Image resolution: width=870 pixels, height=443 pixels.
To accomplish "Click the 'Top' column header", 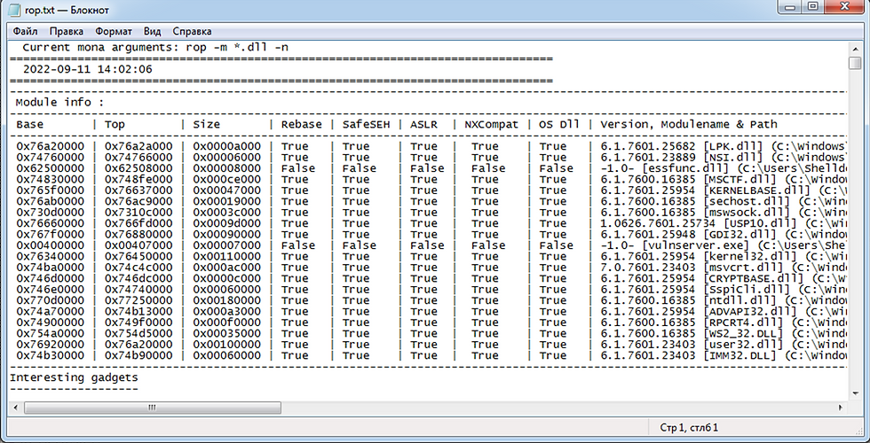I will pos(115,125).
